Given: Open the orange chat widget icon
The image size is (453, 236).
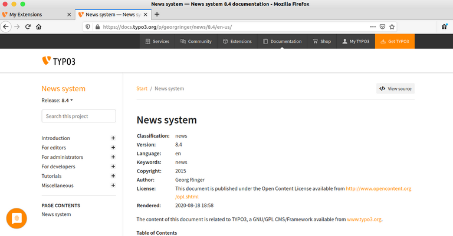Looking at the screenshot, I should tap(17, 218).
